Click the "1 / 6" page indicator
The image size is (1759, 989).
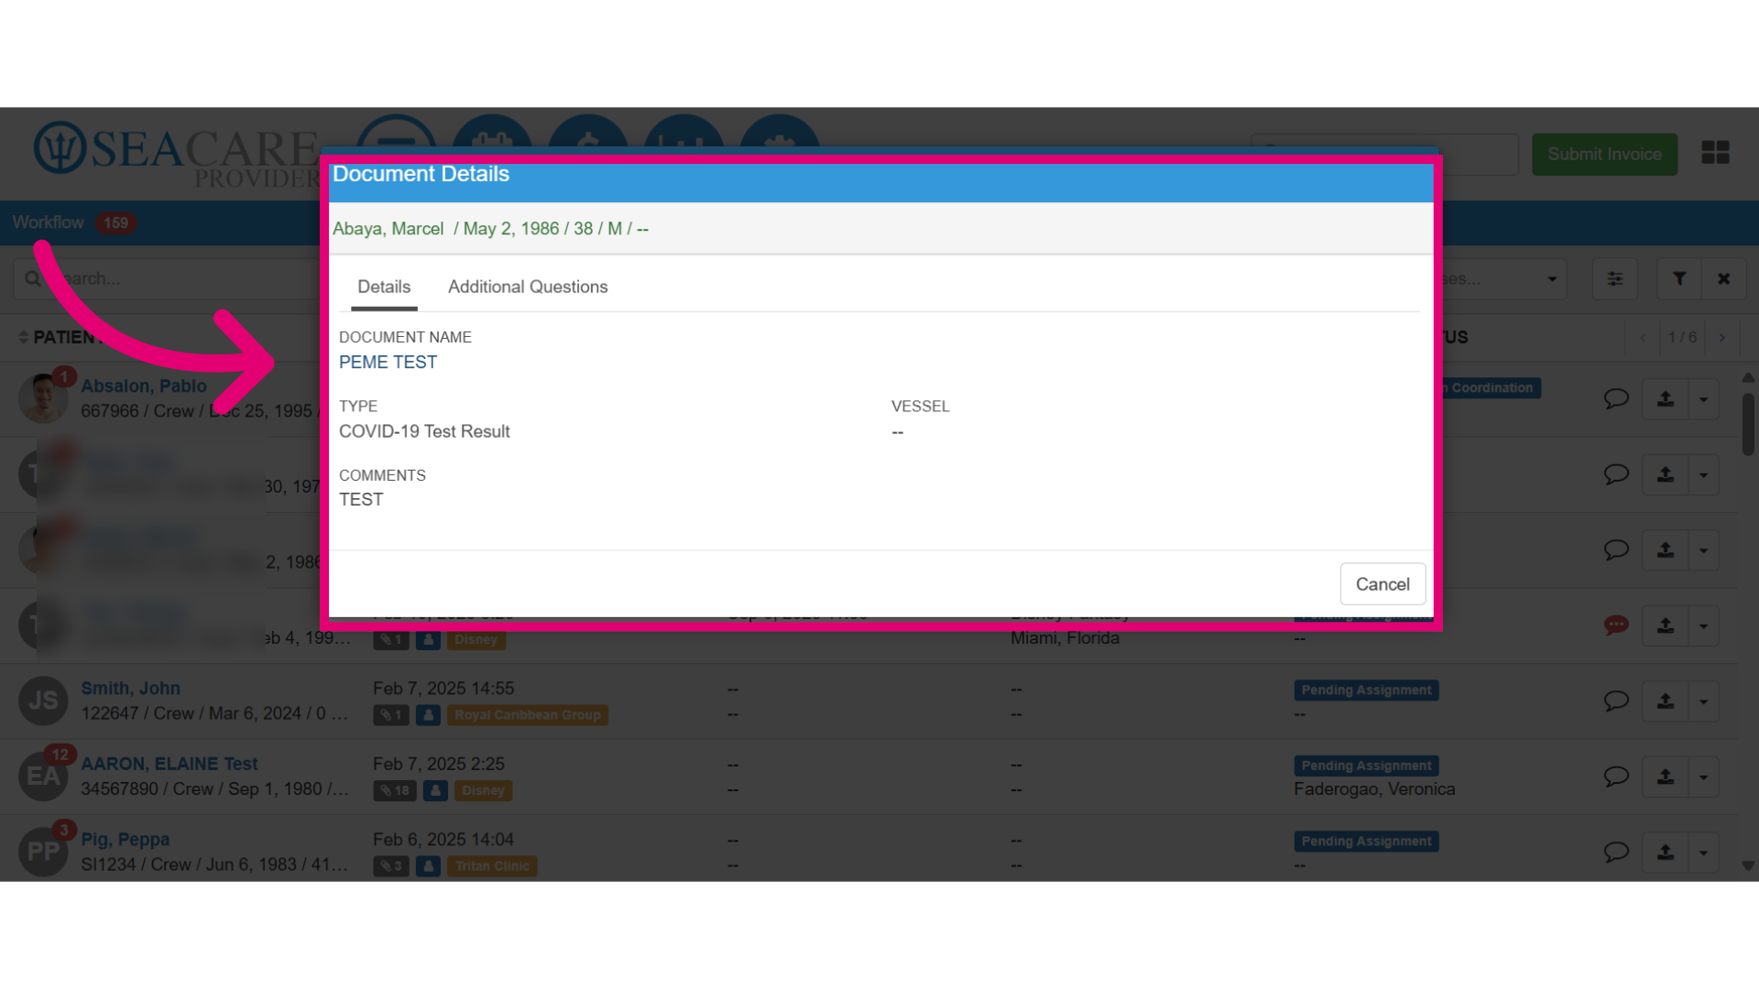[x=1682, y=338]
